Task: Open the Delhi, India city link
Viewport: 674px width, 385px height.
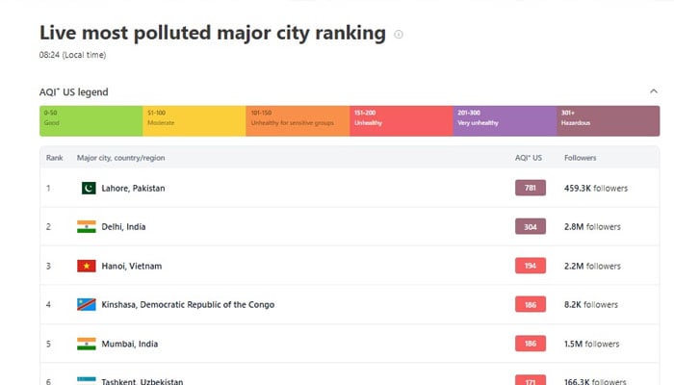Action: click(x=124, y=227)
